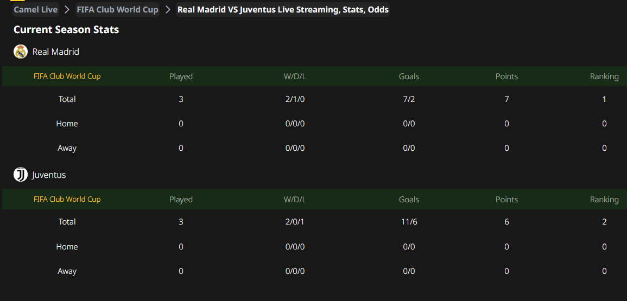The height and width of the screenshot is (301, 627).
Task: Open the Camel Live breadcrumb link
Action: pyautogui.click(x=36, y=10)
